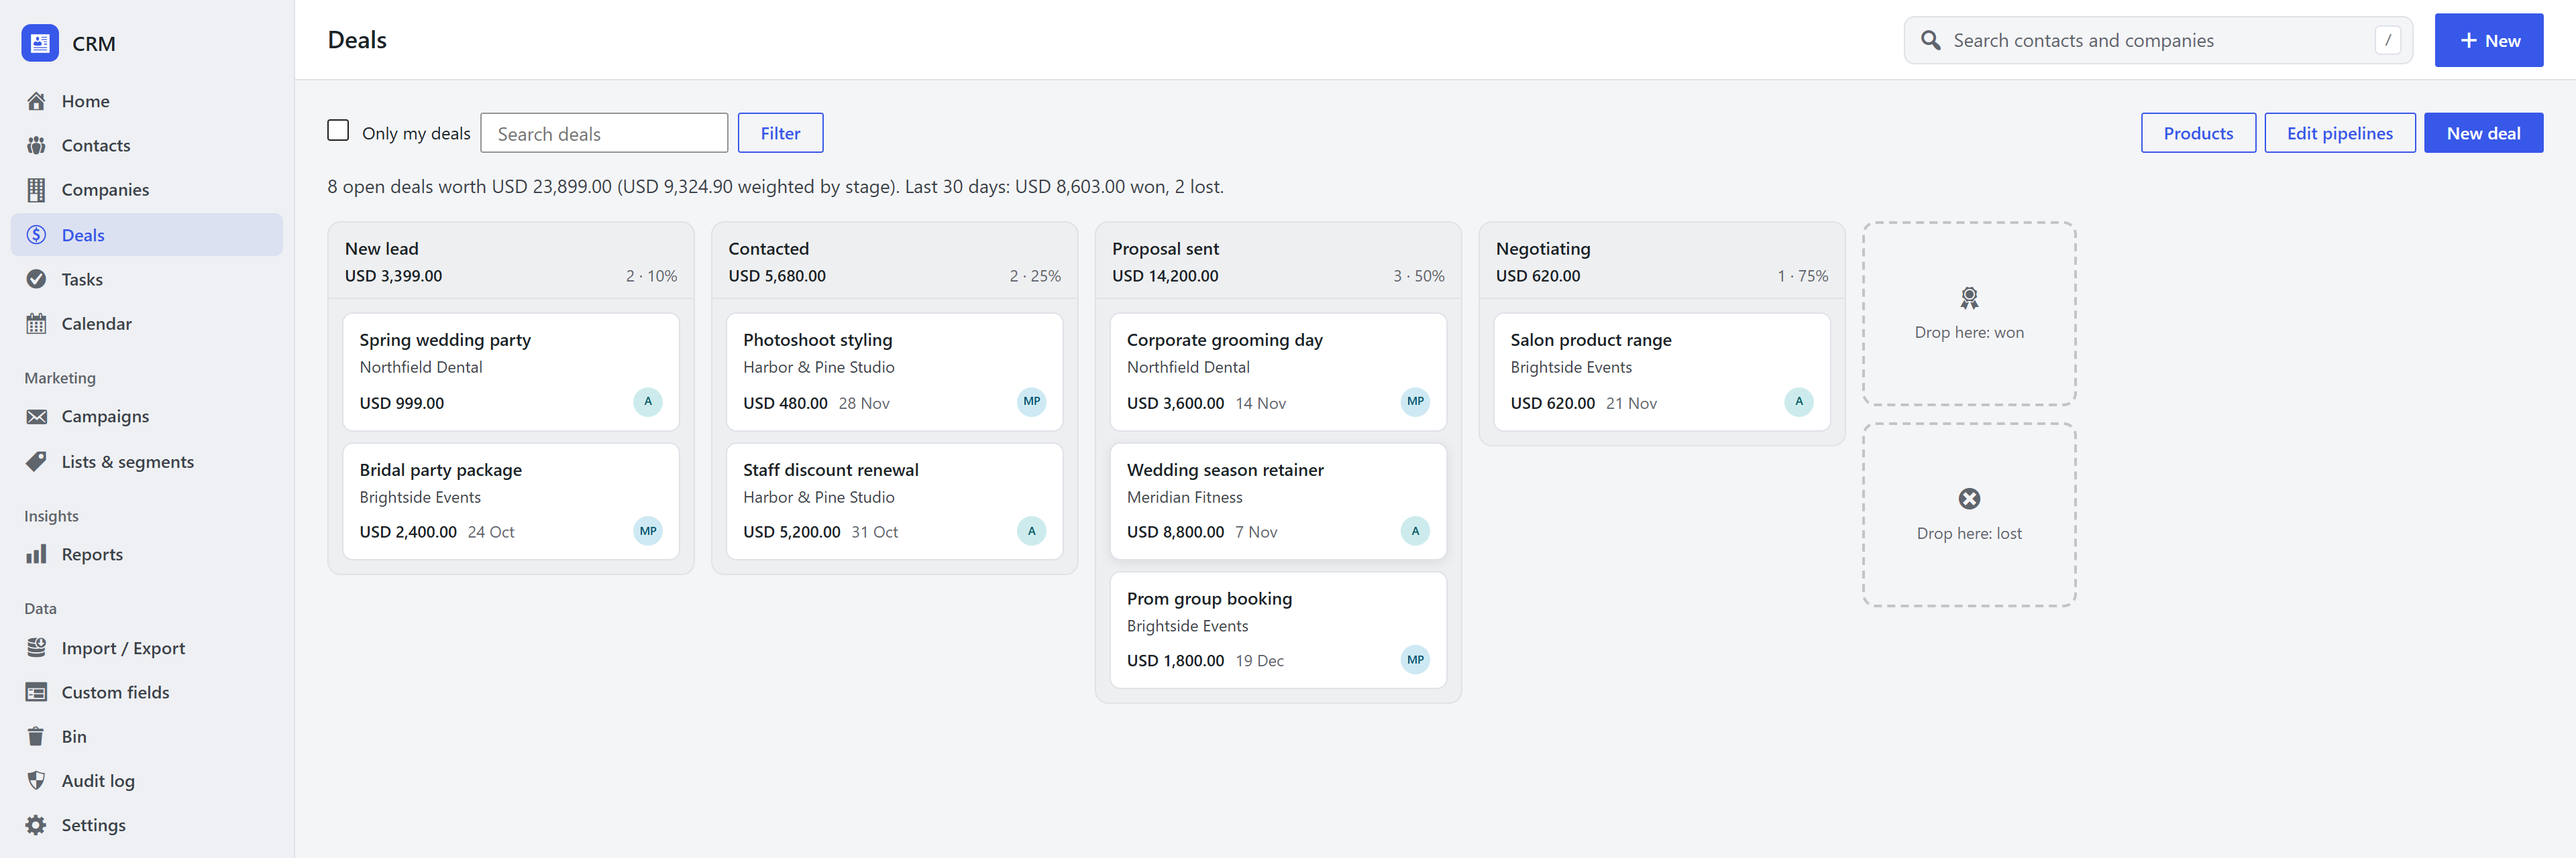Toggle the Only my deals checkbox
Viewport: 2576px width, 858px height.
pos(338,131)
